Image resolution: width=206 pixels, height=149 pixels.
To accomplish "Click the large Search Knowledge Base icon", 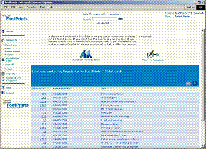I will [x=86, y=54].
